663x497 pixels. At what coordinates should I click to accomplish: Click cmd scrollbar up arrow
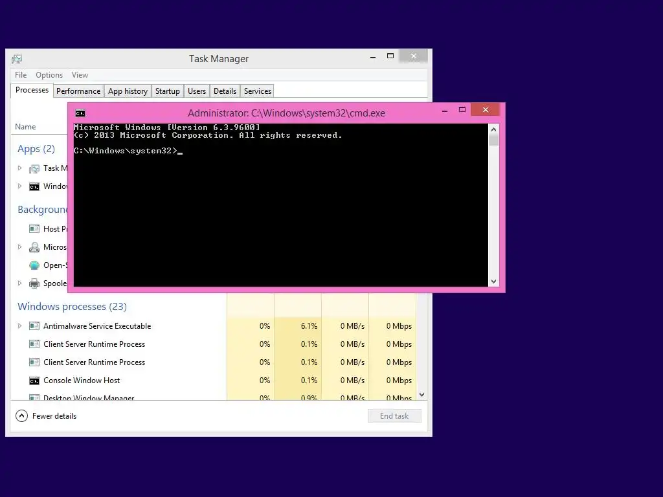(x=493, y=129)
